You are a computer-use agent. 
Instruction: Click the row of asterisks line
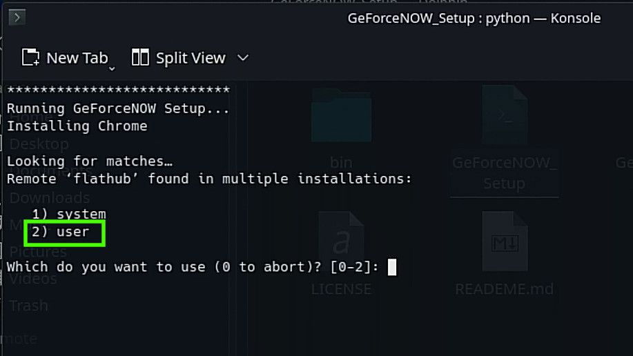tap(118, 90)
